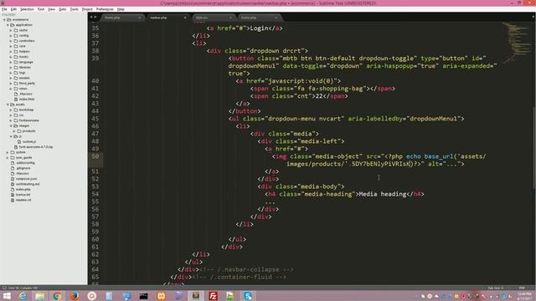The height and width of the screenshot is (301, 536).
Task: Open Google Chrome from the taskbar
Action: pyautogui.click(x=58, y=296)
